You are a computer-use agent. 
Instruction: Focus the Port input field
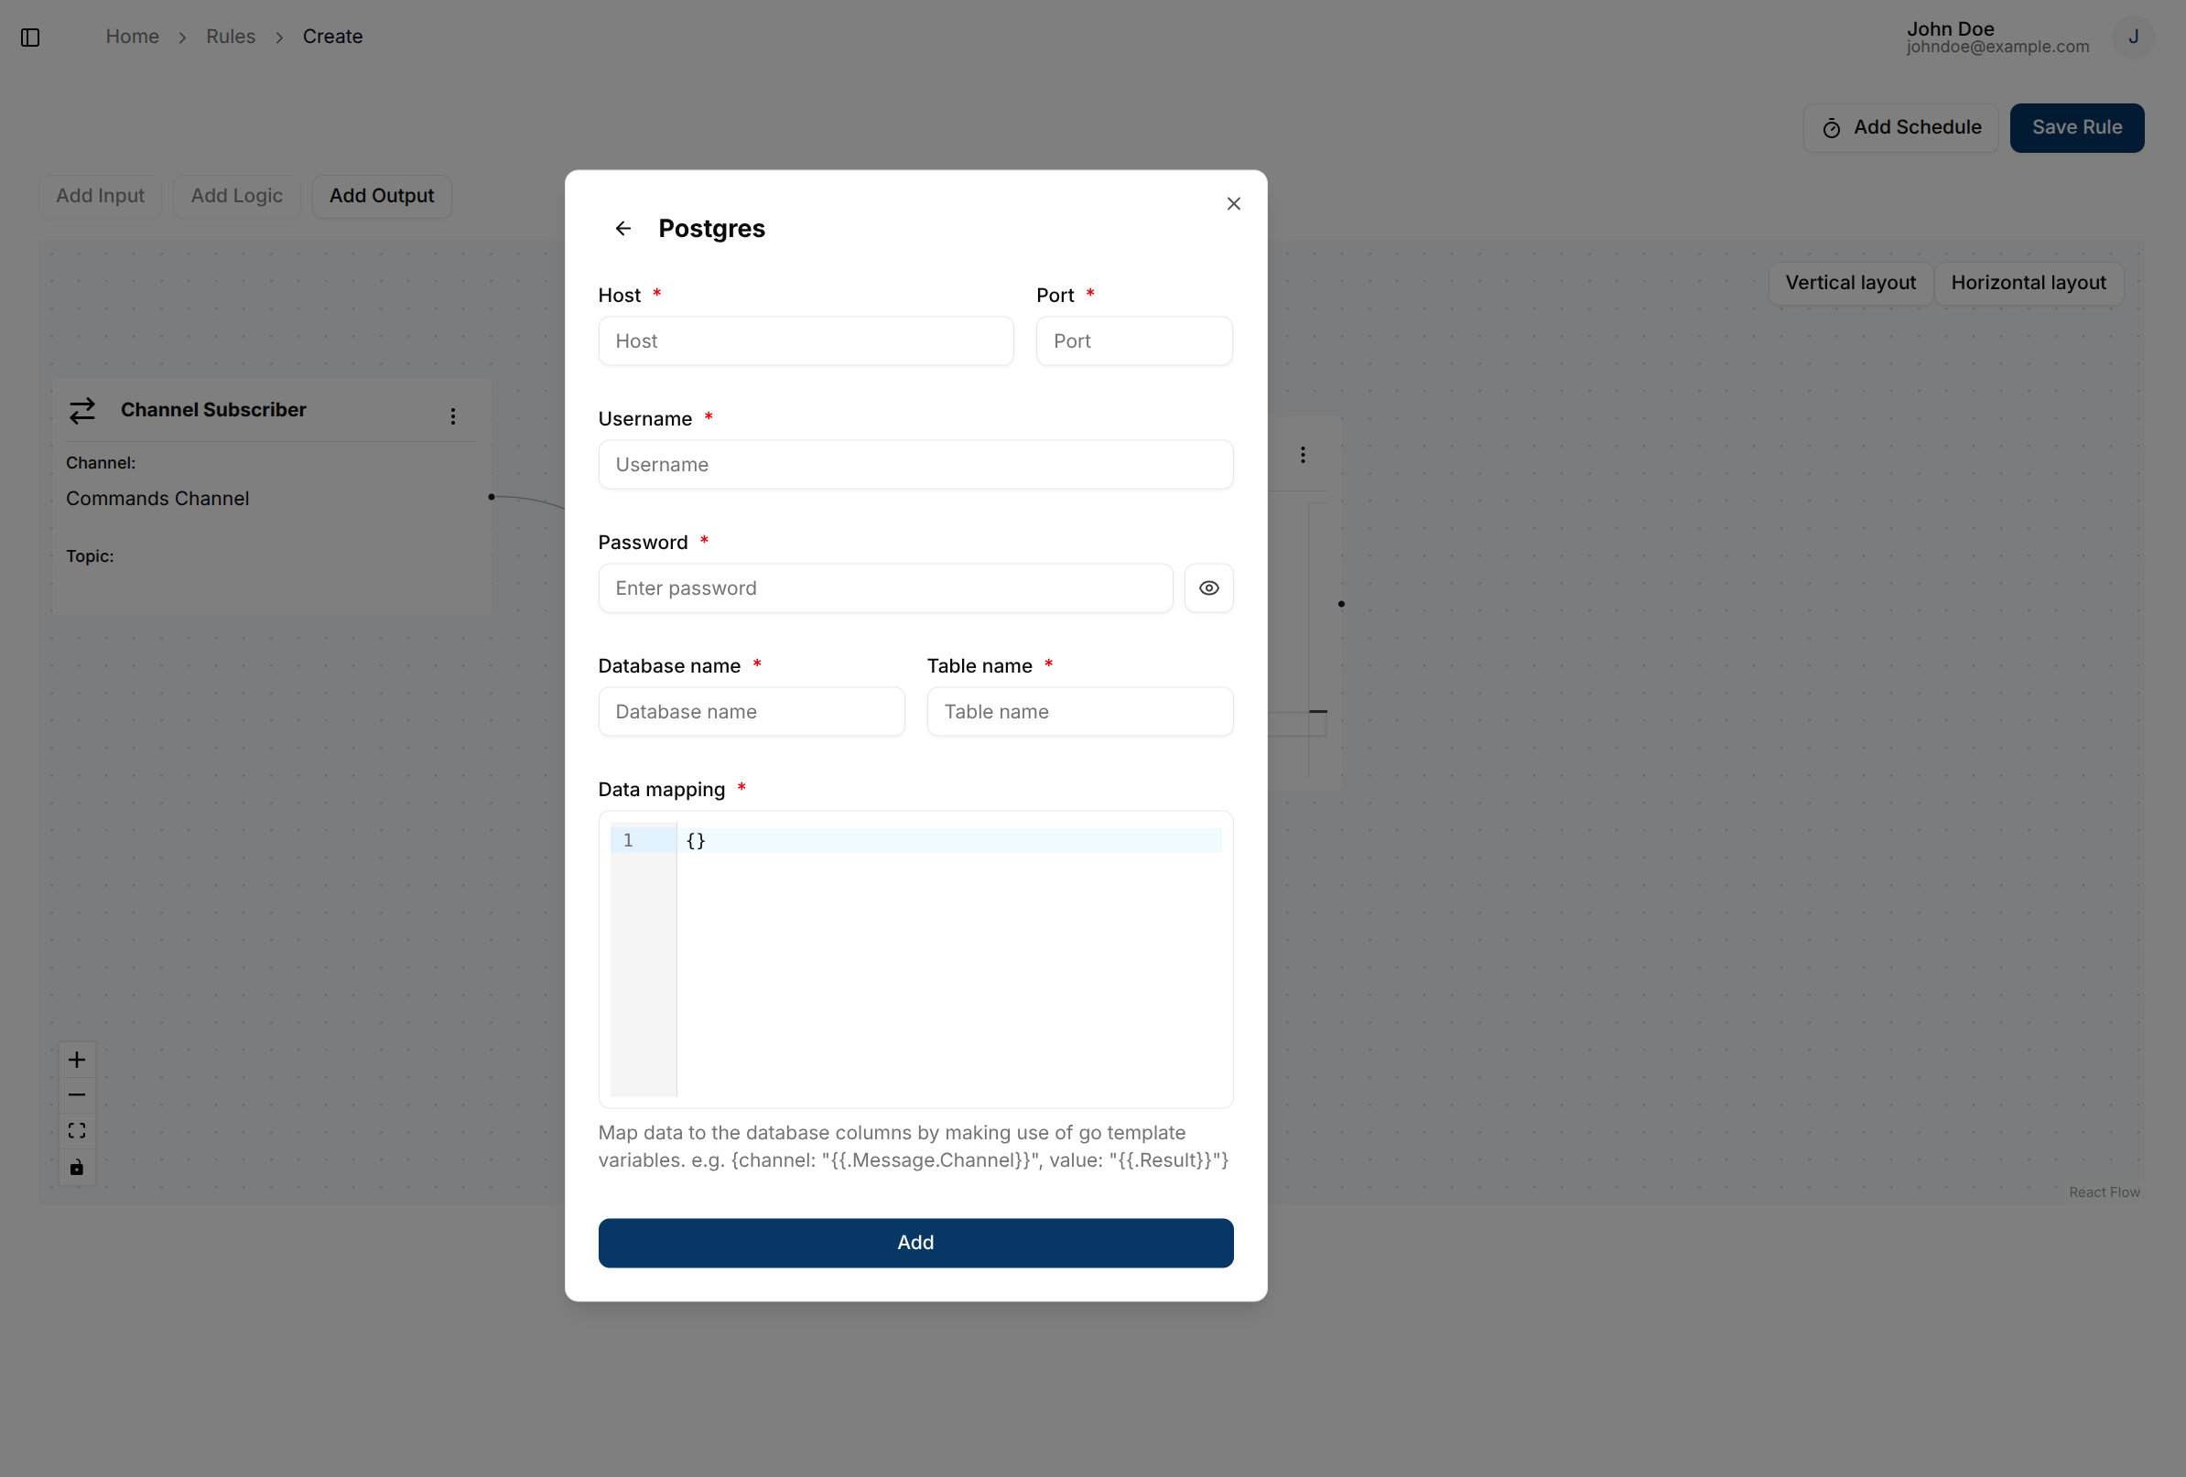click(1134, 341)
